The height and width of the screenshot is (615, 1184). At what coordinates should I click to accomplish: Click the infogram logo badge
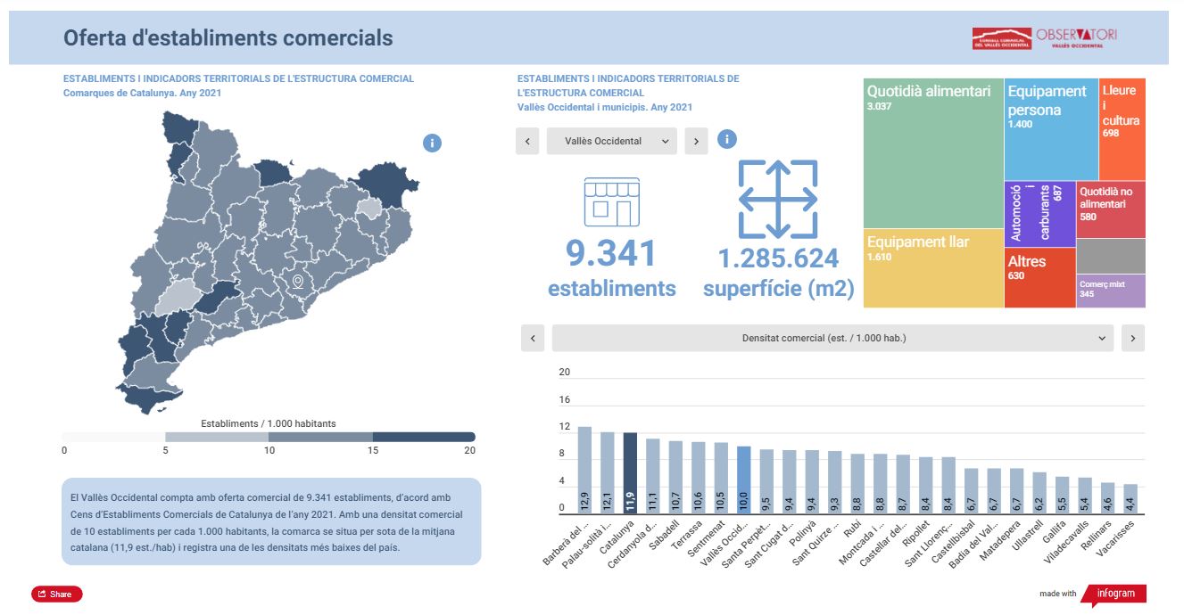tap(1117, 594)
